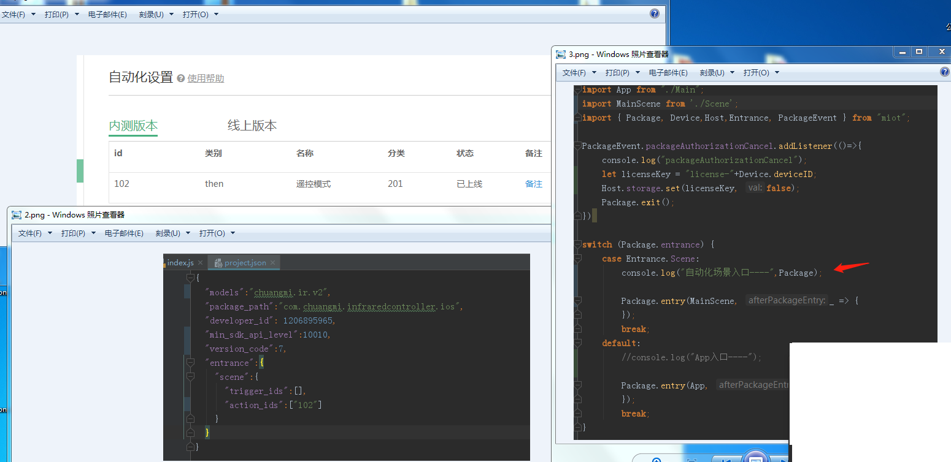Switch to the 线上版本 tab
Screen dimensions: 951x462
click(x=252, y=125)
